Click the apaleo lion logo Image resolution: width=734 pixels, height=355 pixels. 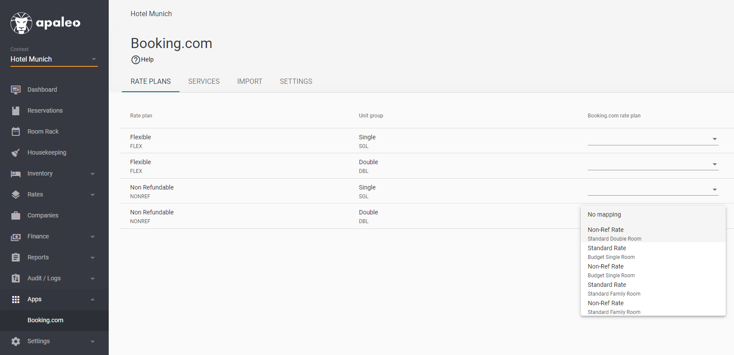pos(21,23)
